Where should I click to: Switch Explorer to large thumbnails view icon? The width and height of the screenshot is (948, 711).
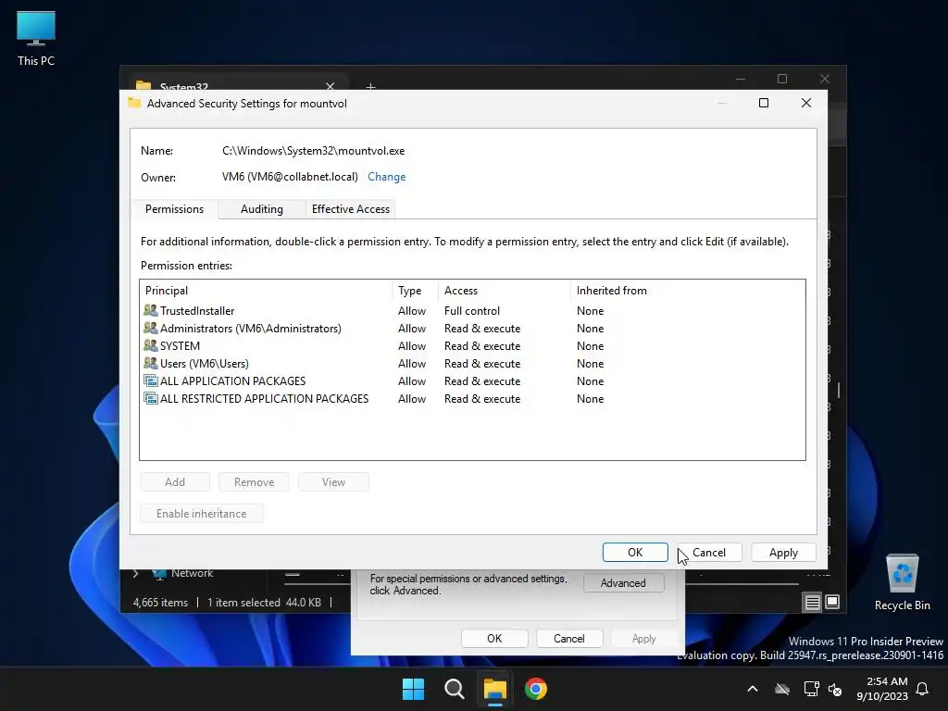pos(832,602)
